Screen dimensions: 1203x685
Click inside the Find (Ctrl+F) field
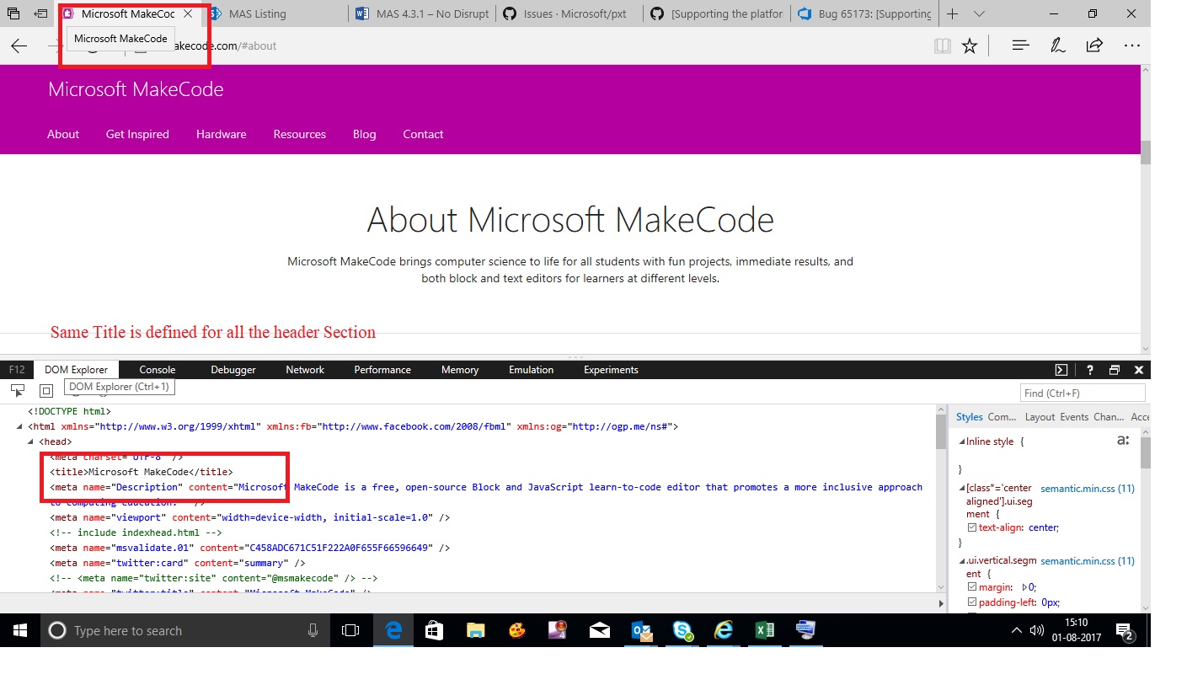[x=1082, y=392]
